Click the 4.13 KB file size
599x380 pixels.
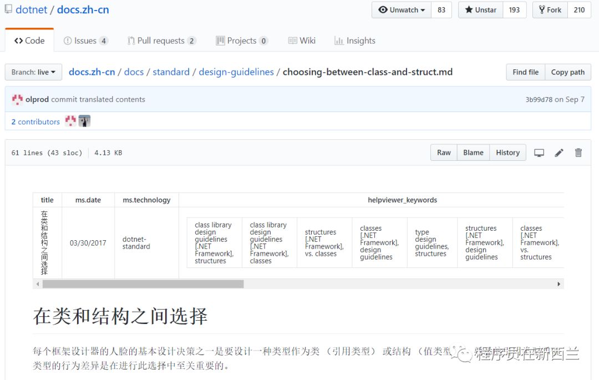[108, 153]
